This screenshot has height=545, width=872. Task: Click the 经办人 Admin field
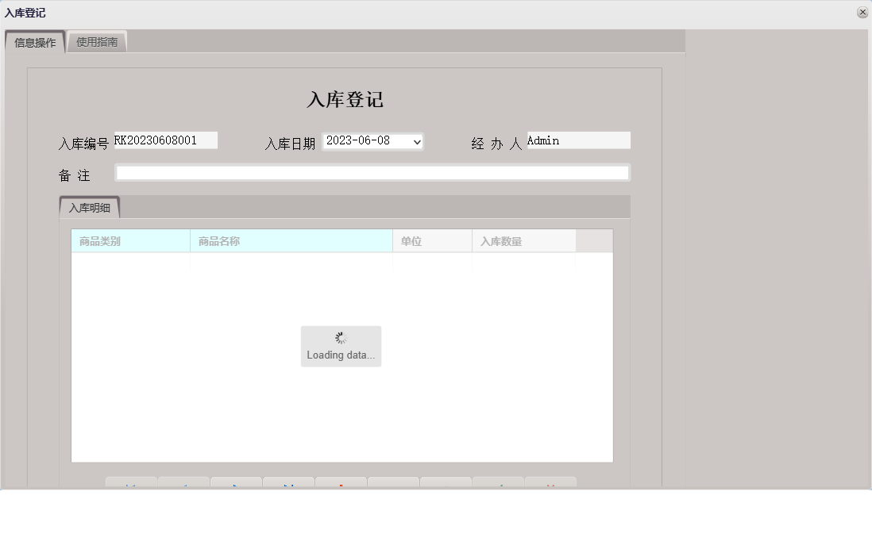click(578, 140)
